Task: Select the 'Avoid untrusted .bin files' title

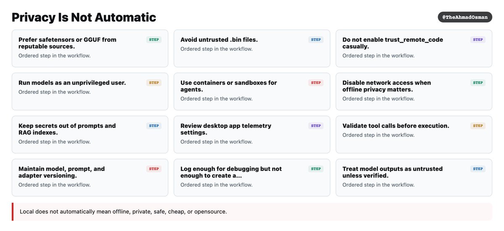Action: (219, 40)
